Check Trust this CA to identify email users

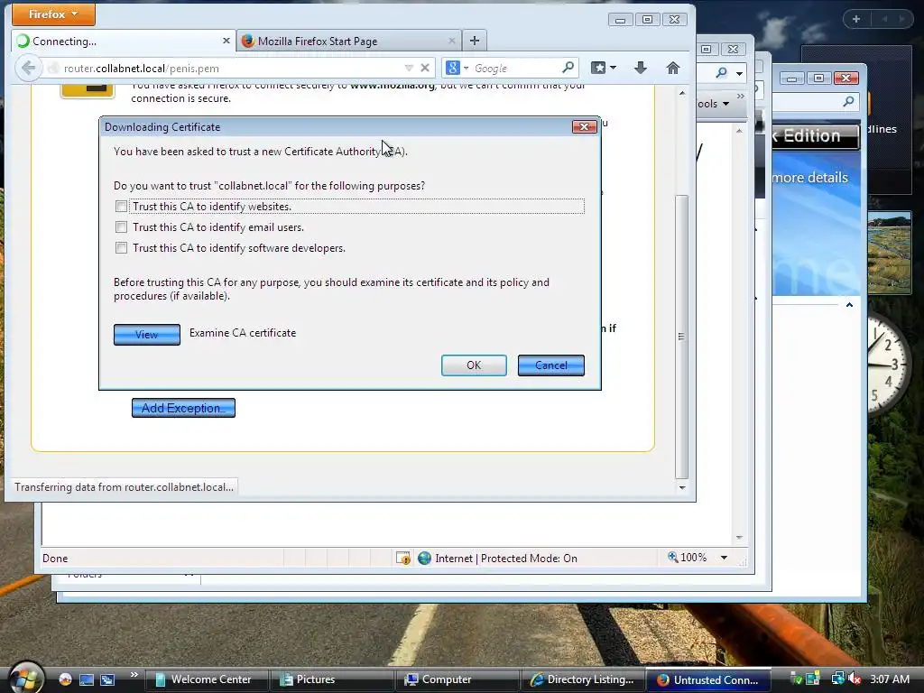point(122,227)
